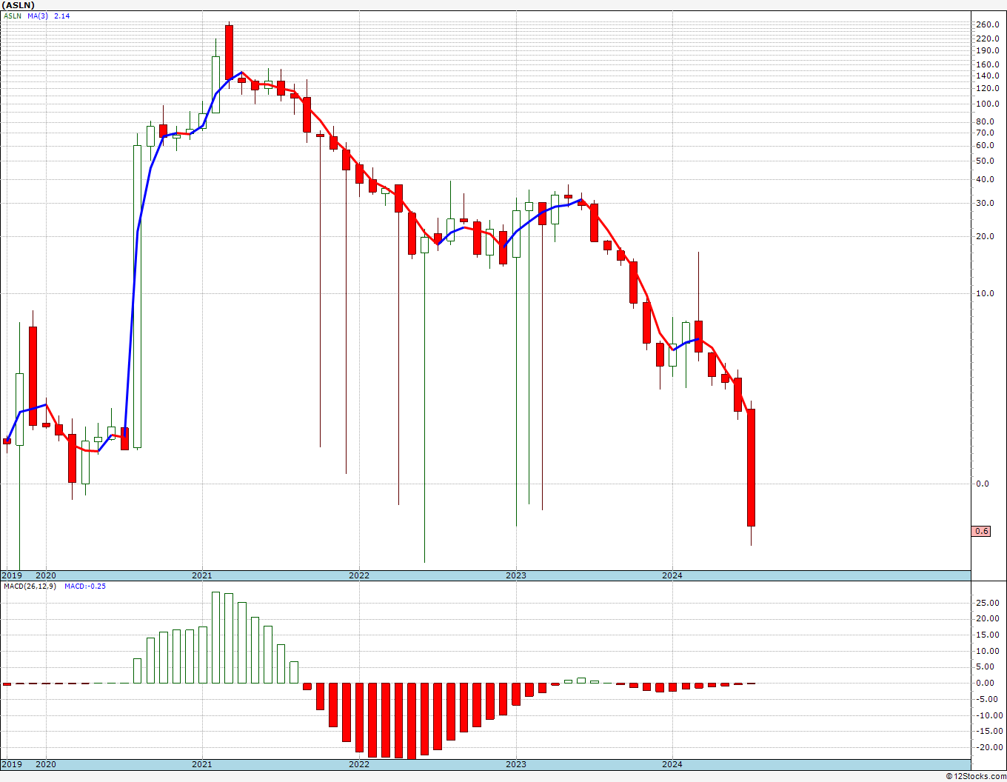The height and width of the screenshot is (782, 1007).
Task: Select the 140.0 price axis label
Action: pos(987,76)
